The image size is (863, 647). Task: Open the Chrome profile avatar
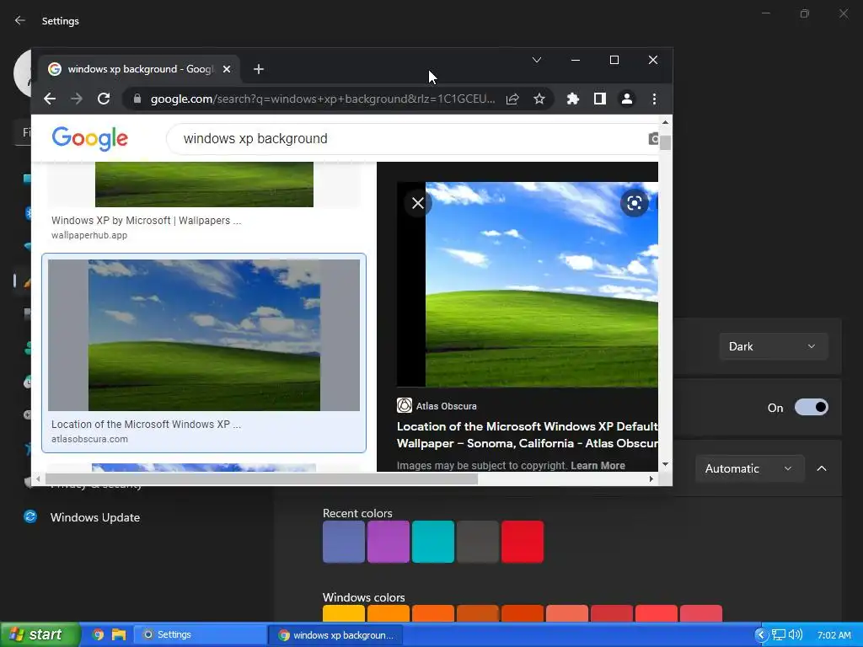(627, 99)
